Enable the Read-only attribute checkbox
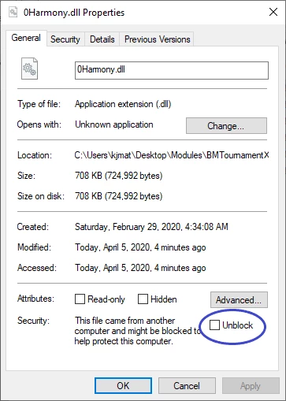The image size is (286, 401). (x=80, y=299)
